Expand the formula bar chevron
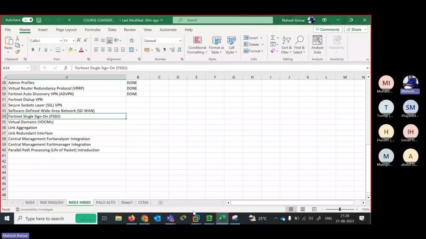This screenshot has width=426, height=239. coord(367,68)
